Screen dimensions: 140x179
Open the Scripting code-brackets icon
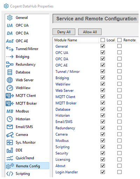[10, 174]
